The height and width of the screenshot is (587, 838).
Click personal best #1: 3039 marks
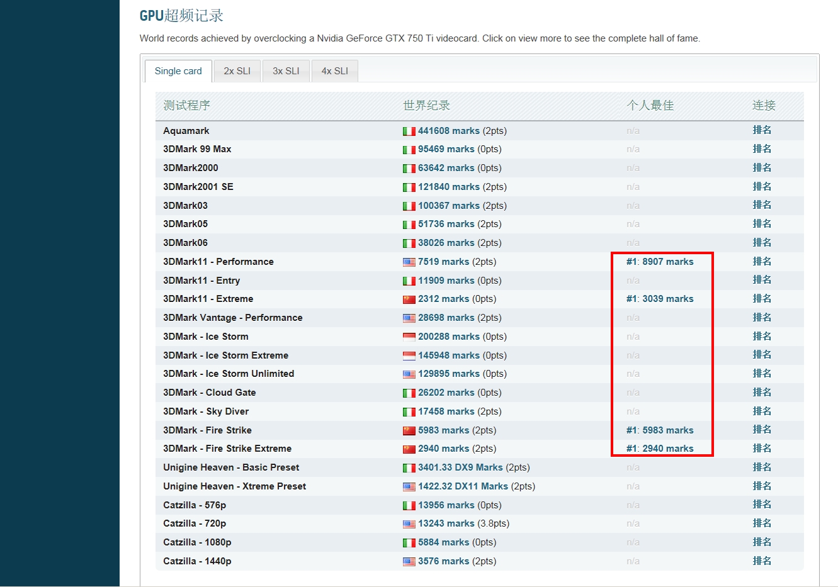coord(660,299)
